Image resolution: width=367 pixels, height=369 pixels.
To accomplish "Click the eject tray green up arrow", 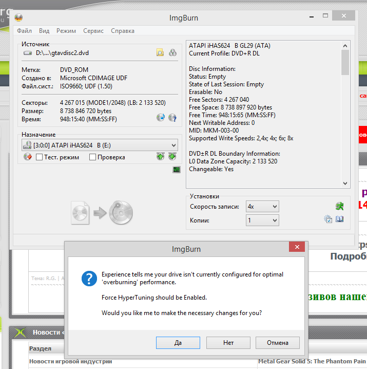I will [160, 157].
